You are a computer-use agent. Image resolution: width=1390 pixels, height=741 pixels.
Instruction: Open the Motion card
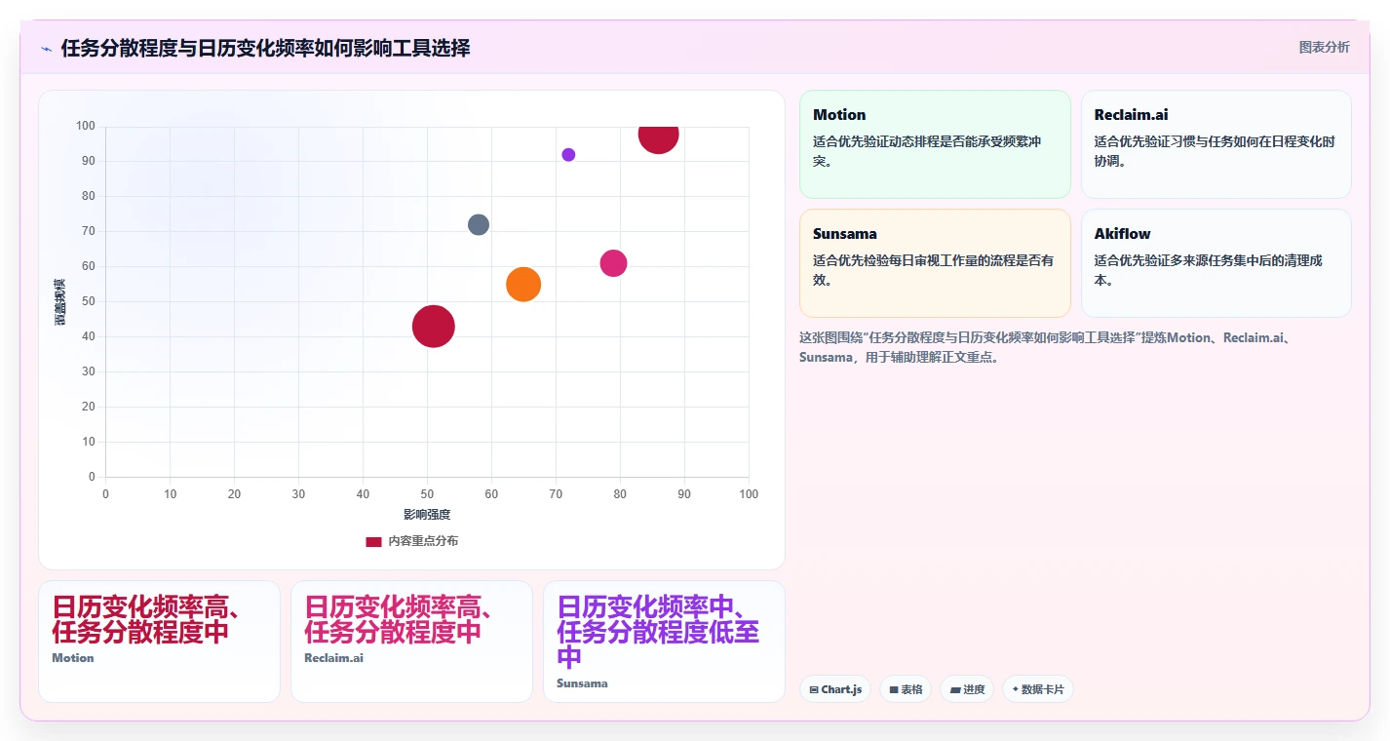(x=935, y=144)
